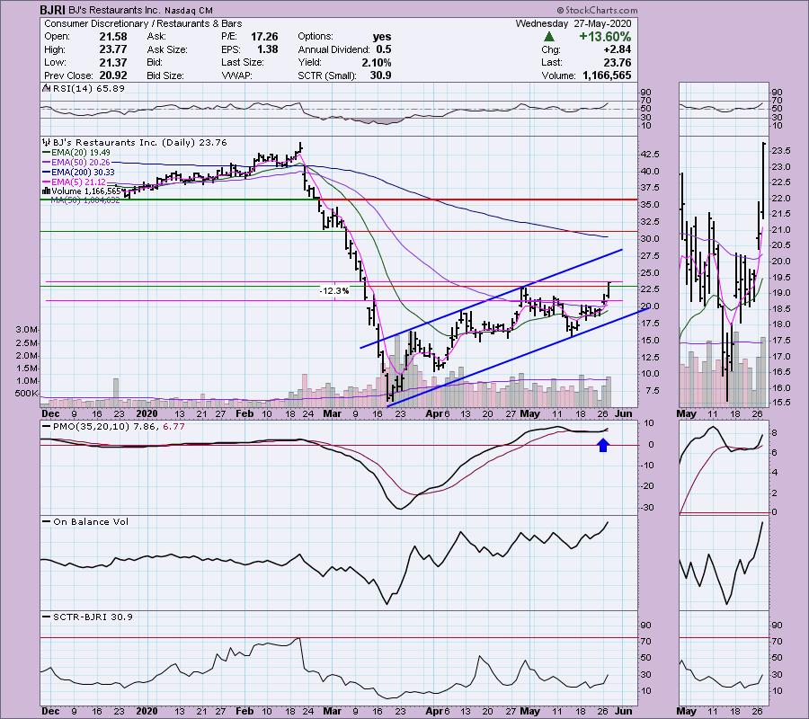
Task: Click the 23.5 label on the zoomed price thumbnail
Action: coord(781,151)
